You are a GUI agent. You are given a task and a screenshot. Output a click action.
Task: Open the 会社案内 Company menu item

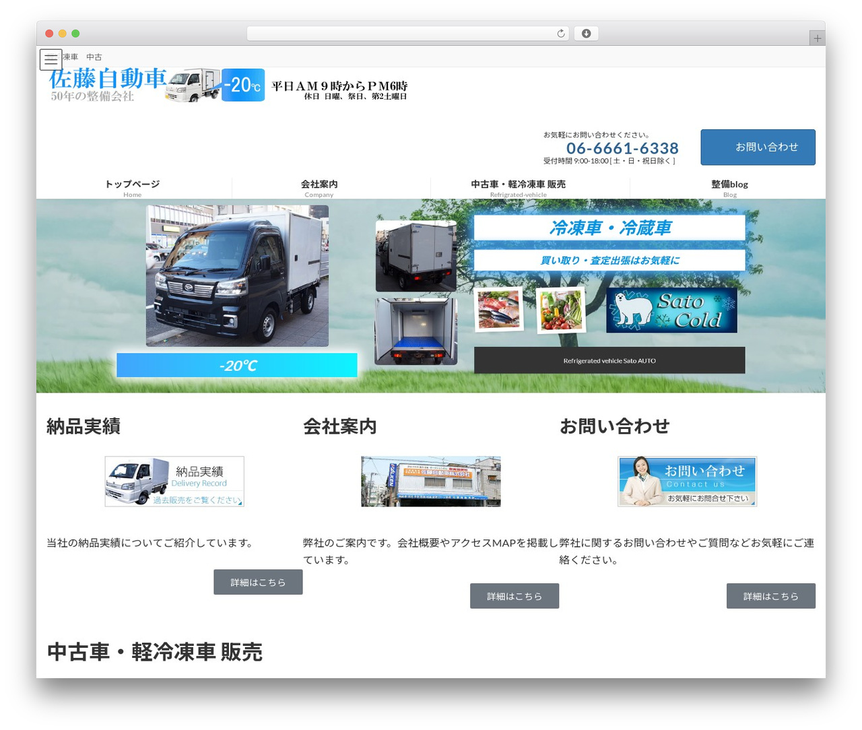tap(319, 188)
